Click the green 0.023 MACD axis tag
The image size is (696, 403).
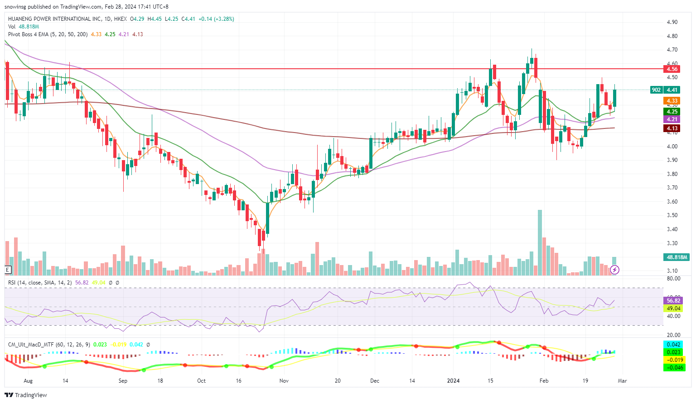coord(673,352)
